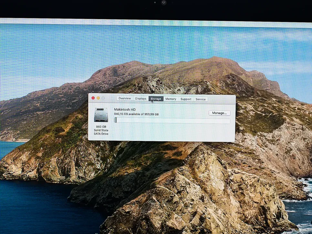Click the storage usage bar
Image resolution: width=312 pixels, height=234 pixels.
(172, 121)
